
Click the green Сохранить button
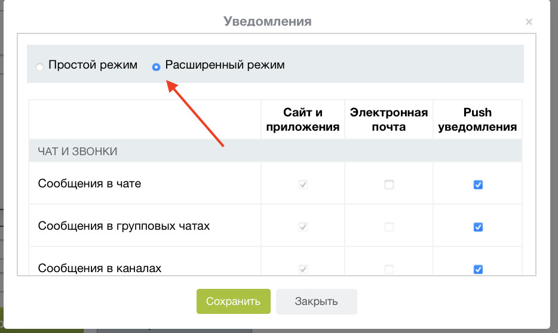[x=233, y=301]
